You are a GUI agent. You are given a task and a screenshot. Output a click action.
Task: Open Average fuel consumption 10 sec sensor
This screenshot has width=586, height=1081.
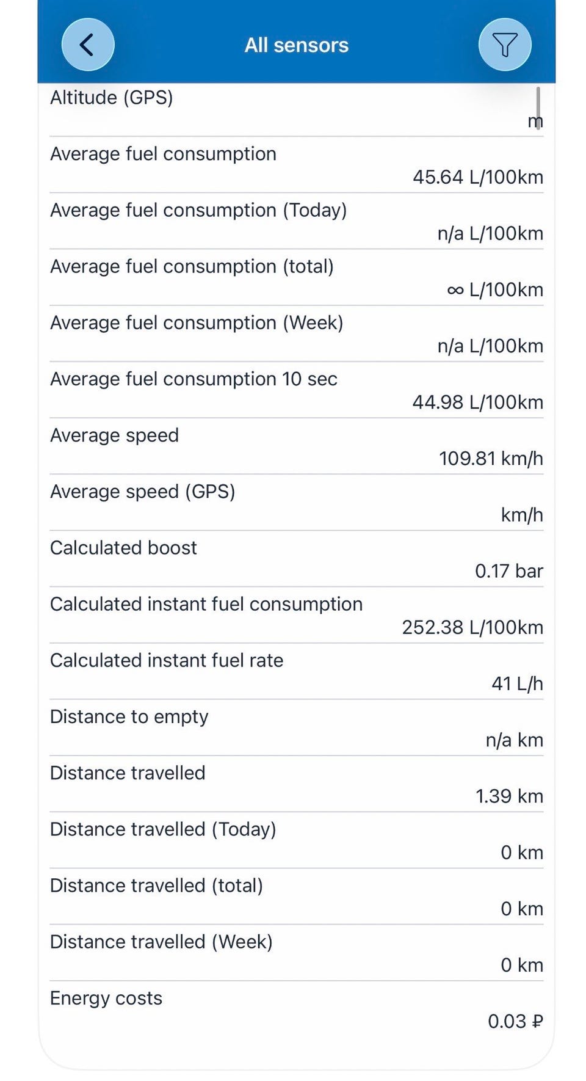[297, 390]
